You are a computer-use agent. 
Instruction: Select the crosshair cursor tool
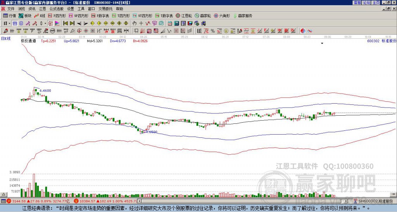pyautogui.click(x=141, y=24)
